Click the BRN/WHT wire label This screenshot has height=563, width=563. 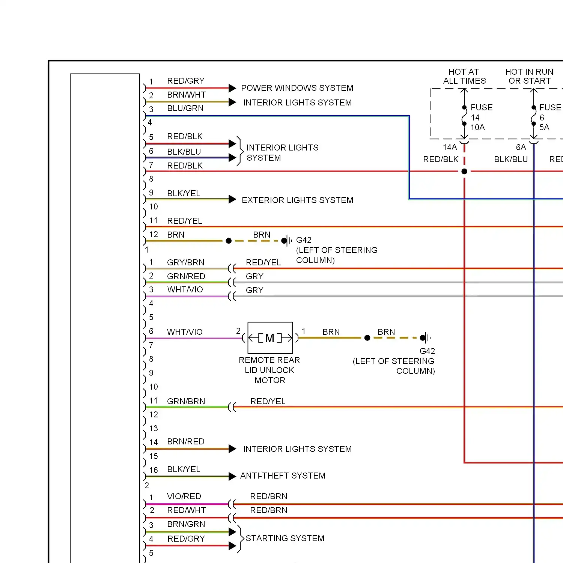click(186, 95)
